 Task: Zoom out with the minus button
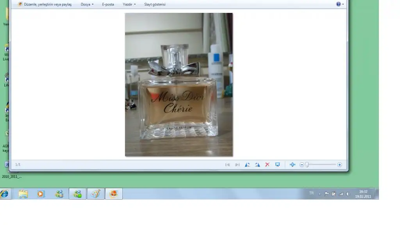(302, 165)
